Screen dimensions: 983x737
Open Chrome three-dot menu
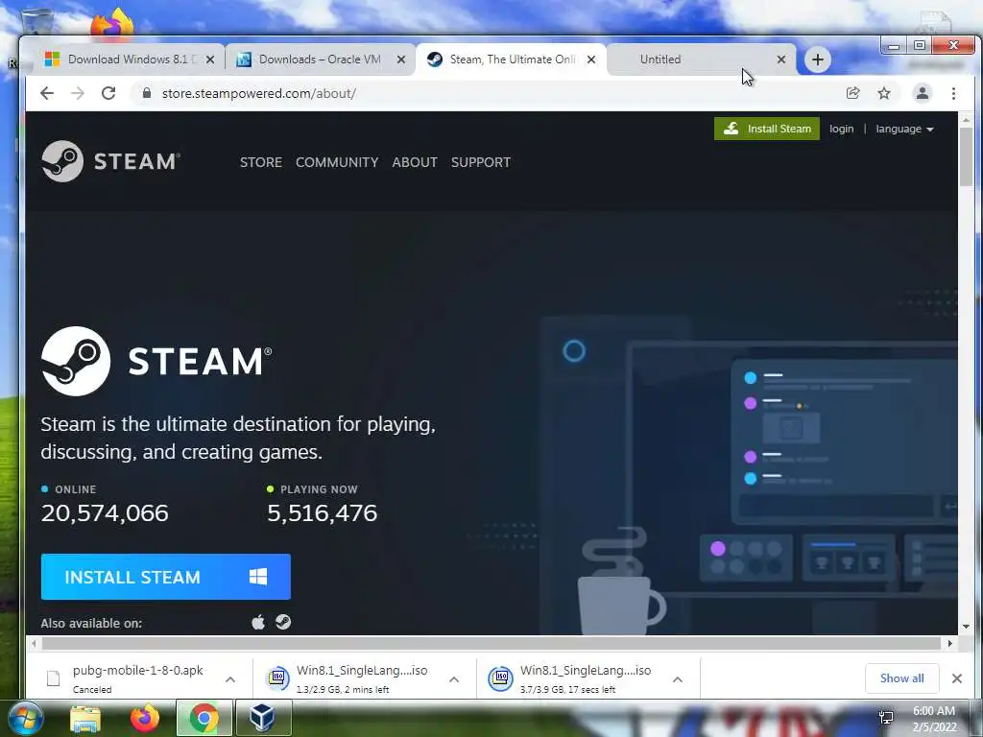coord(953,93)
